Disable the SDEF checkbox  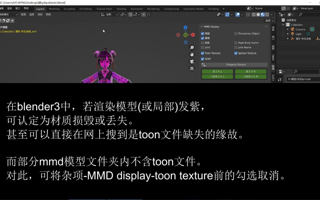coord(203,59)
